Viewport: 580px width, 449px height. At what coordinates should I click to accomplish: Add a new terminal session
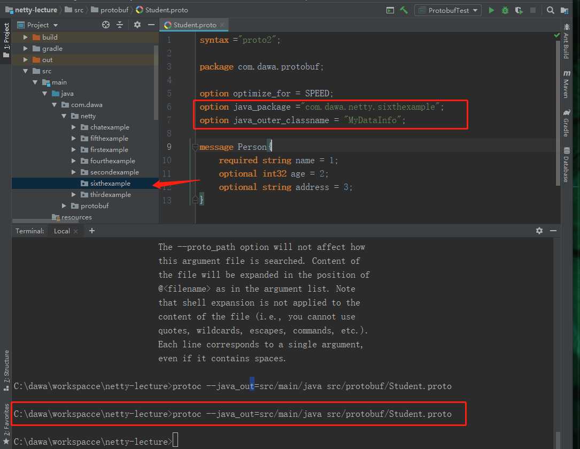click(92, 231)
